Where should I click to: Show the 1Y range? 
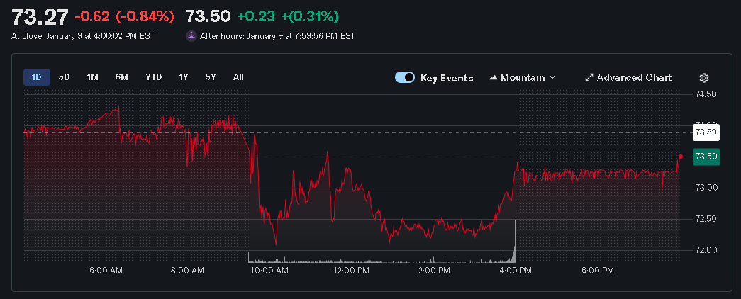click(x=184, y=77)
